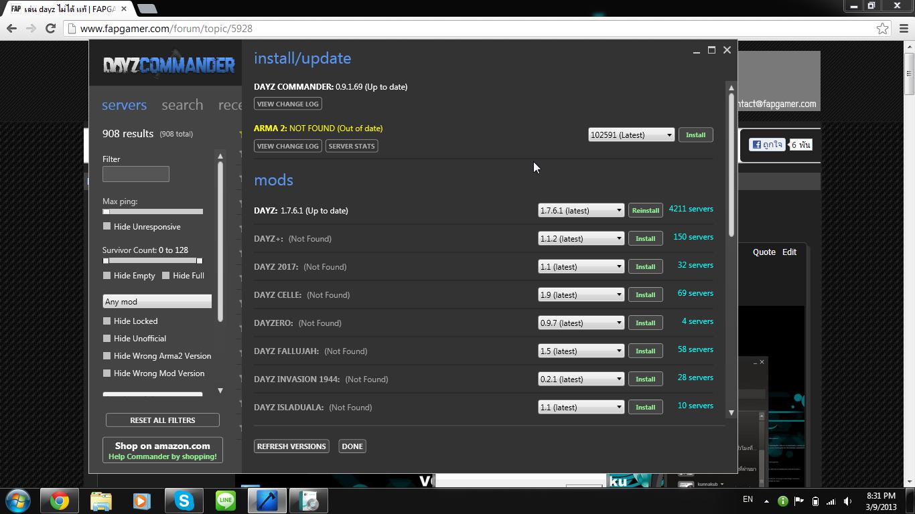The width and height of the screenshot is (915, 514).
Task: Go back in the Chrome browser
Action: [x=11, y=28]
